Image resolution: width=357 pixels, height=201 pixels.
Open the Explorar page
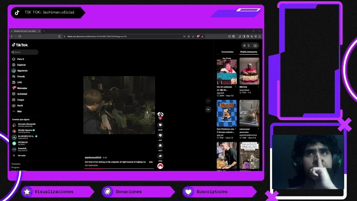click(x=19, y=65)
